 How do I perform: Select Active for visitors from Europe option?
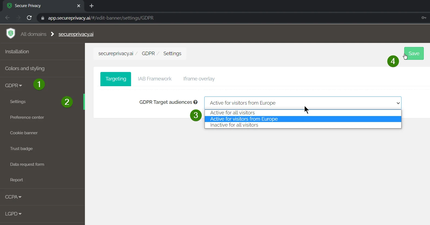(303, 119)
